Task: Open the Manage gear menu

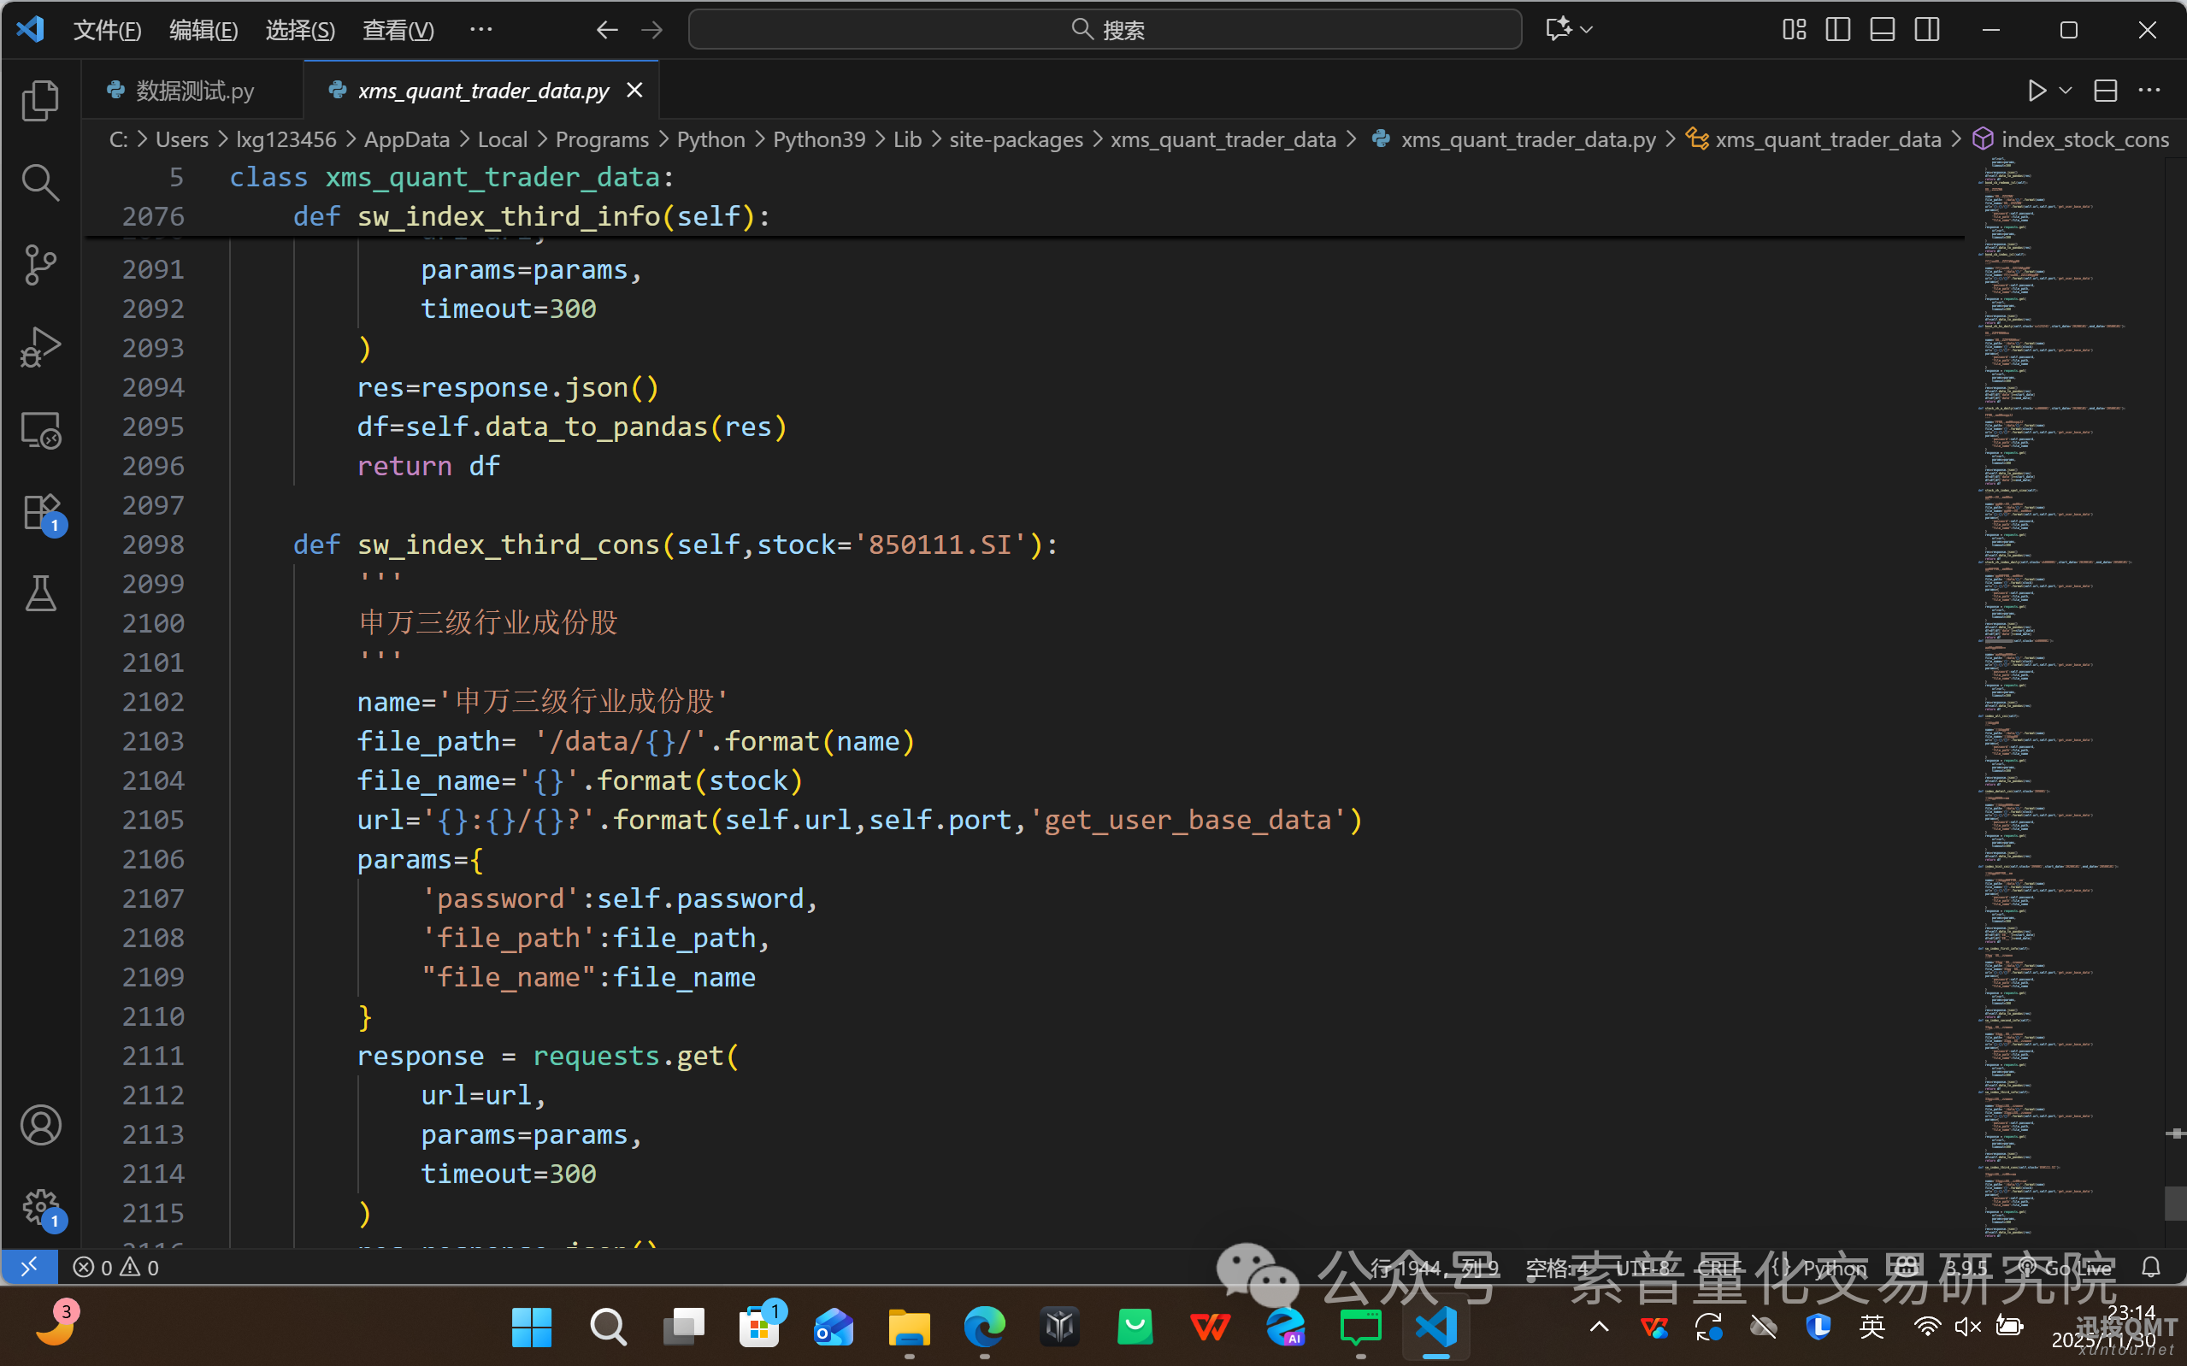Action: point(41,1207)
